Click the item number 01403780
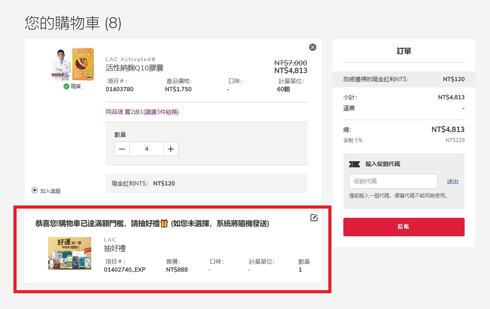Image resolution: width=490 pixels, height=309 pixels. 120,89
